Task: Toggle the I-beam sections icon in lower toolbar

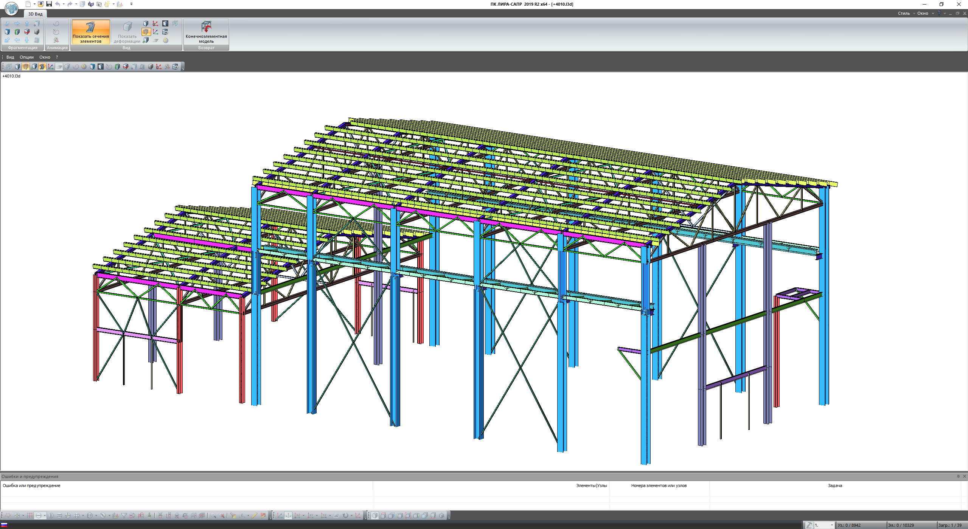Action: 42,67
